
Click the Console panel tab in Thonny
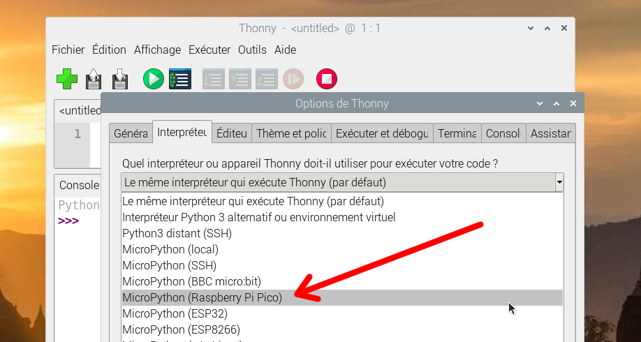[79, 185]
